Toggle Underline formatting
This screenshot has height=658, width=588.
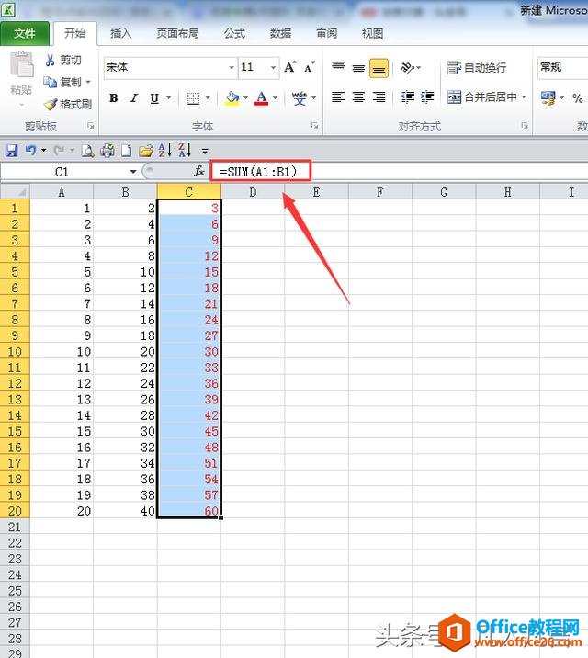(154, 98)
